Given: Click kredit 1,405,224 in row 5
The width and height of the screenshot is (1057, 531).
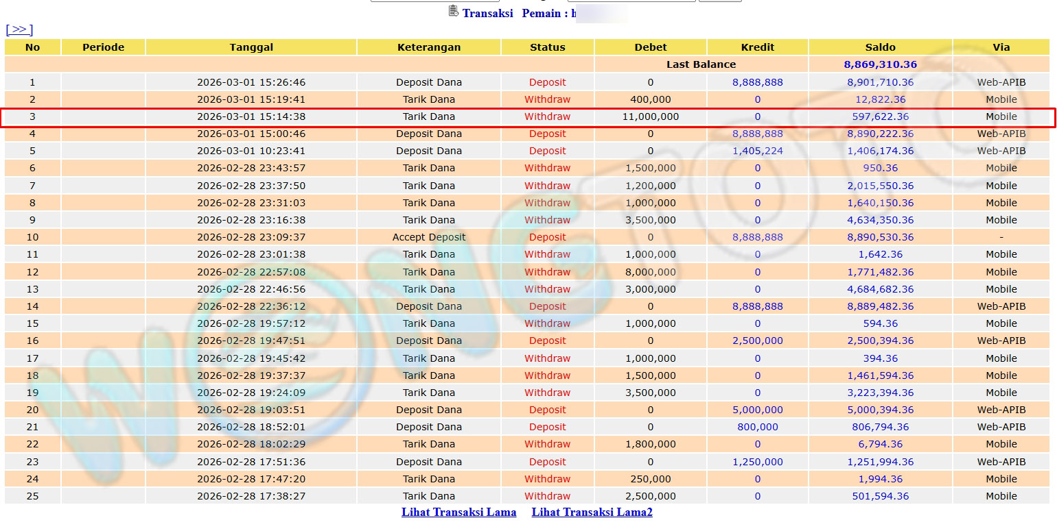Looking at the screenshot, I should pos(757,151).
